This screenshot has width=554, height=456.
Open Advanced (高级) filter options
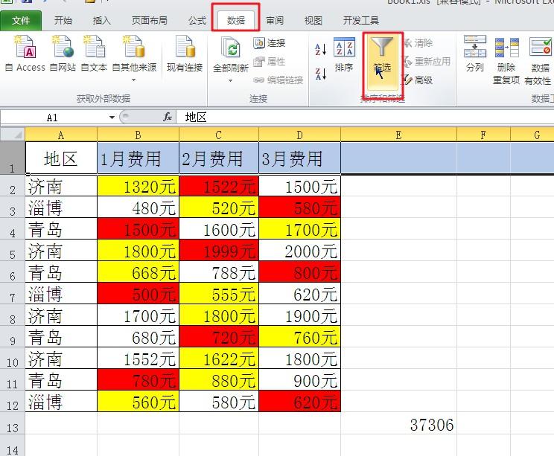[x=418, y=80]
